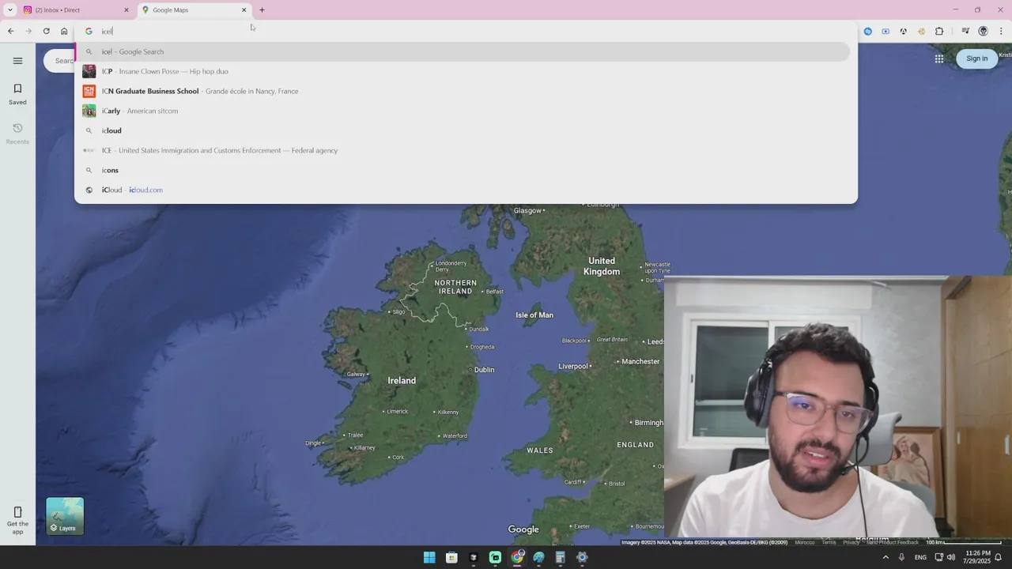Close the Google Maps tab
Image resolution: width=1012 pixels, height=569 pixels.
tap(244, 10)
